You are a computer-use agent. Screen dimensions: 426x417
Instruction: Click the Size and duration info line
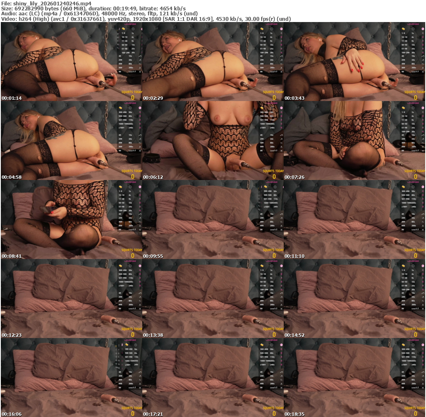[94, 8]
